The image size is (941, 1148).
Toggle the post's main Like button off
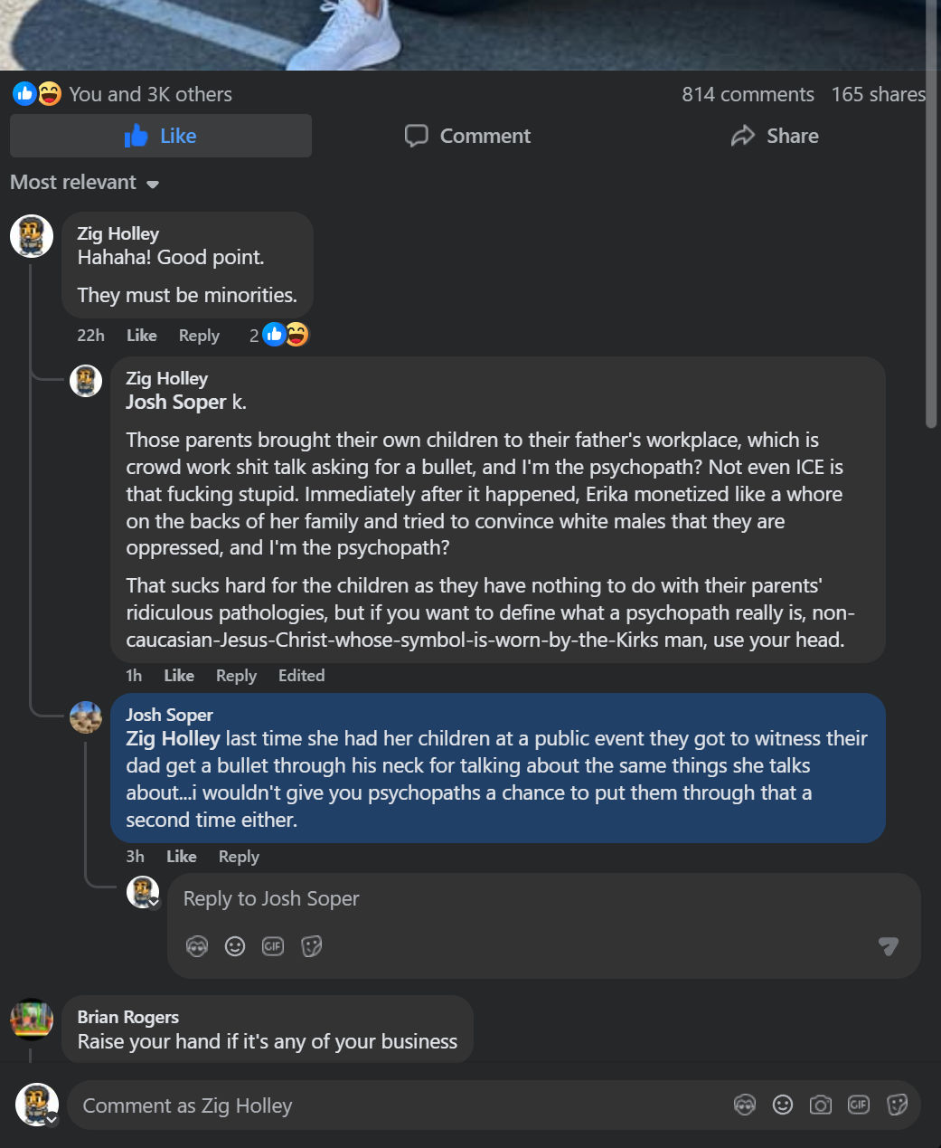[x=161, y=136]
